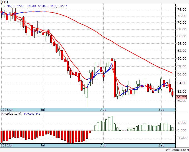This screenshot has width=189, height=152.
Task: Click the EMA(7) 52.67 legend label
Action: 57,6
